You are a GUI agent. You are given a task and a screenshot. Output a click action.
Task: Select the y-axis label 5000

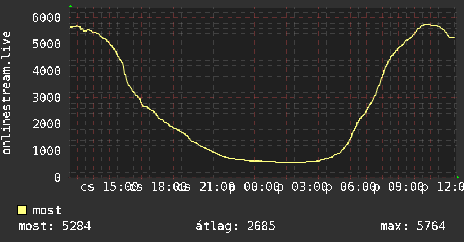[x=47, y=44]
